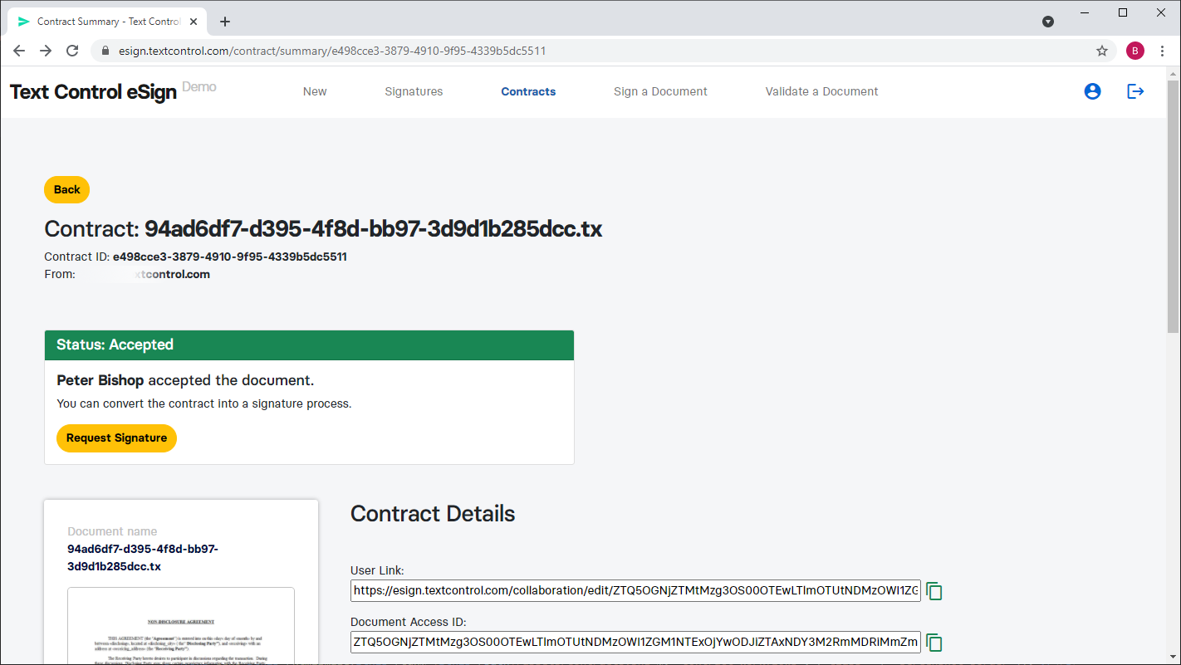The image size is (1181, 665).
Task: Copy the Document Access ID to the clipboard
Action: [934, 643]
